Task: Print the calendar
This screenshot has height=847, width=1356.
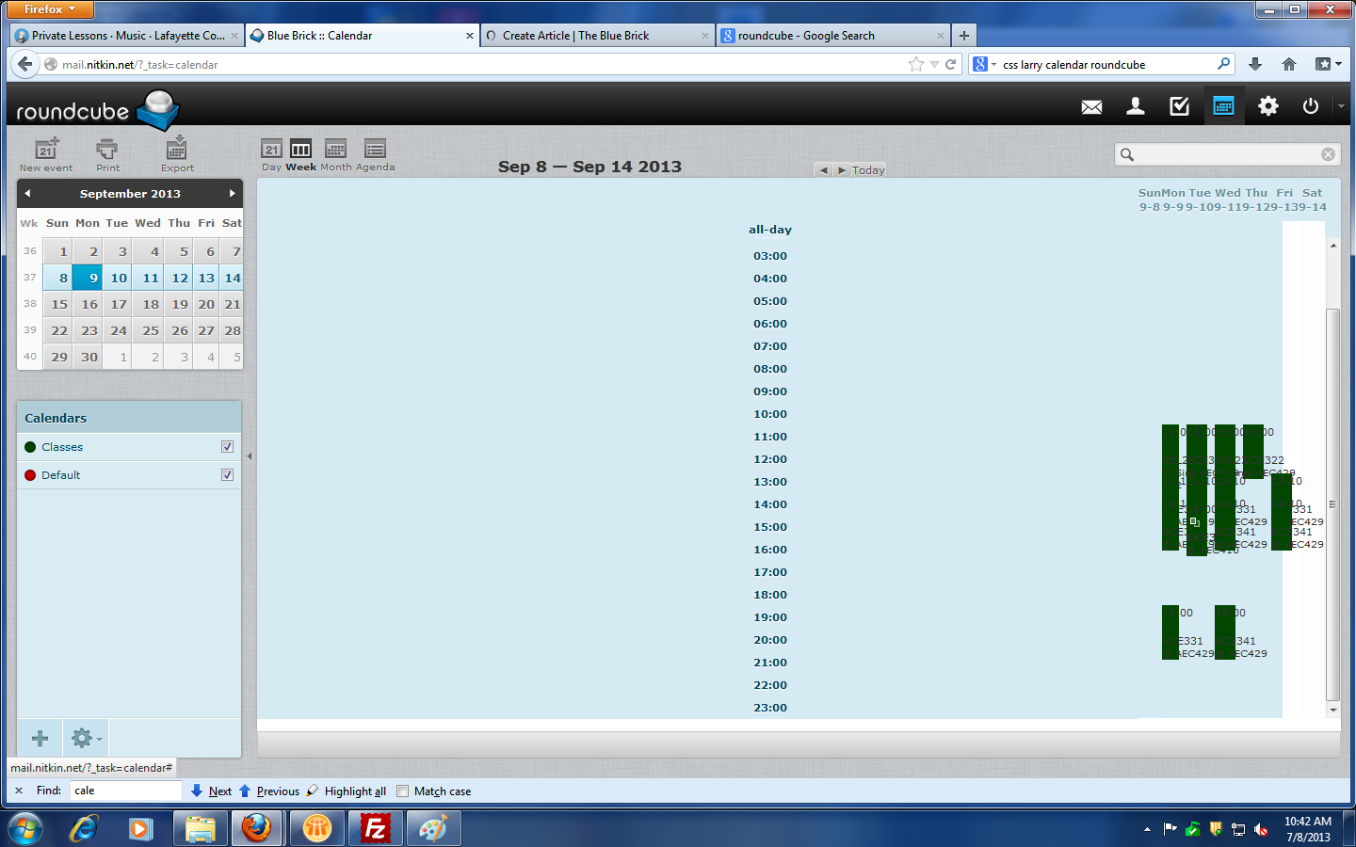Action: (x=107, y=154)
